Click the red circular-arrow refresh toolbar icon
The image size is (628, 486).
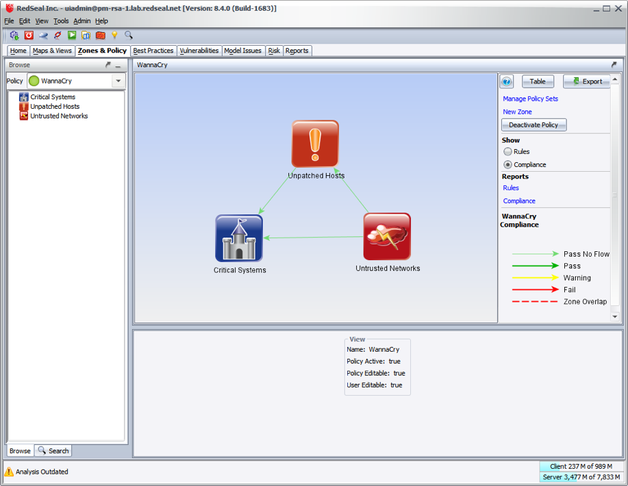coord(29,35)
